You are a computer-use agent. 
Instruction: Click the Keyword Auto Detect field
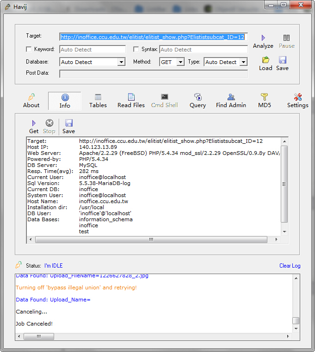[x=93, y=49]
